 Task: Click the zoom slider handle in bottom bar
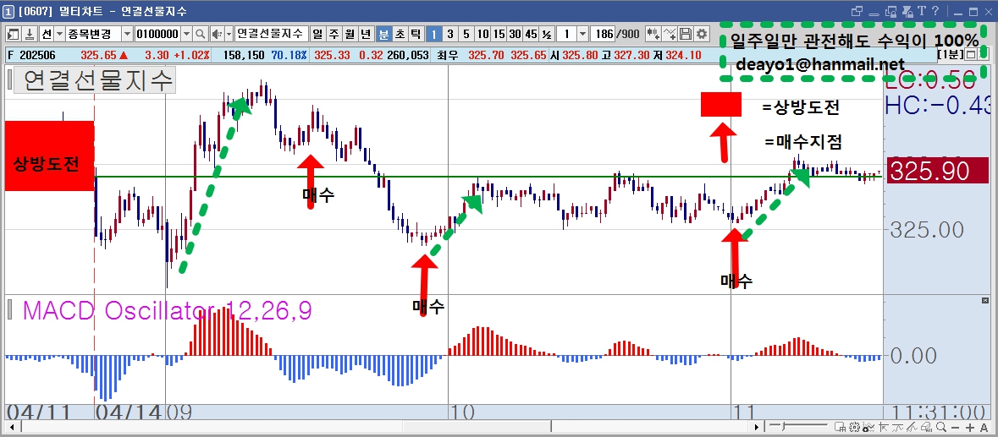point(783,427)
